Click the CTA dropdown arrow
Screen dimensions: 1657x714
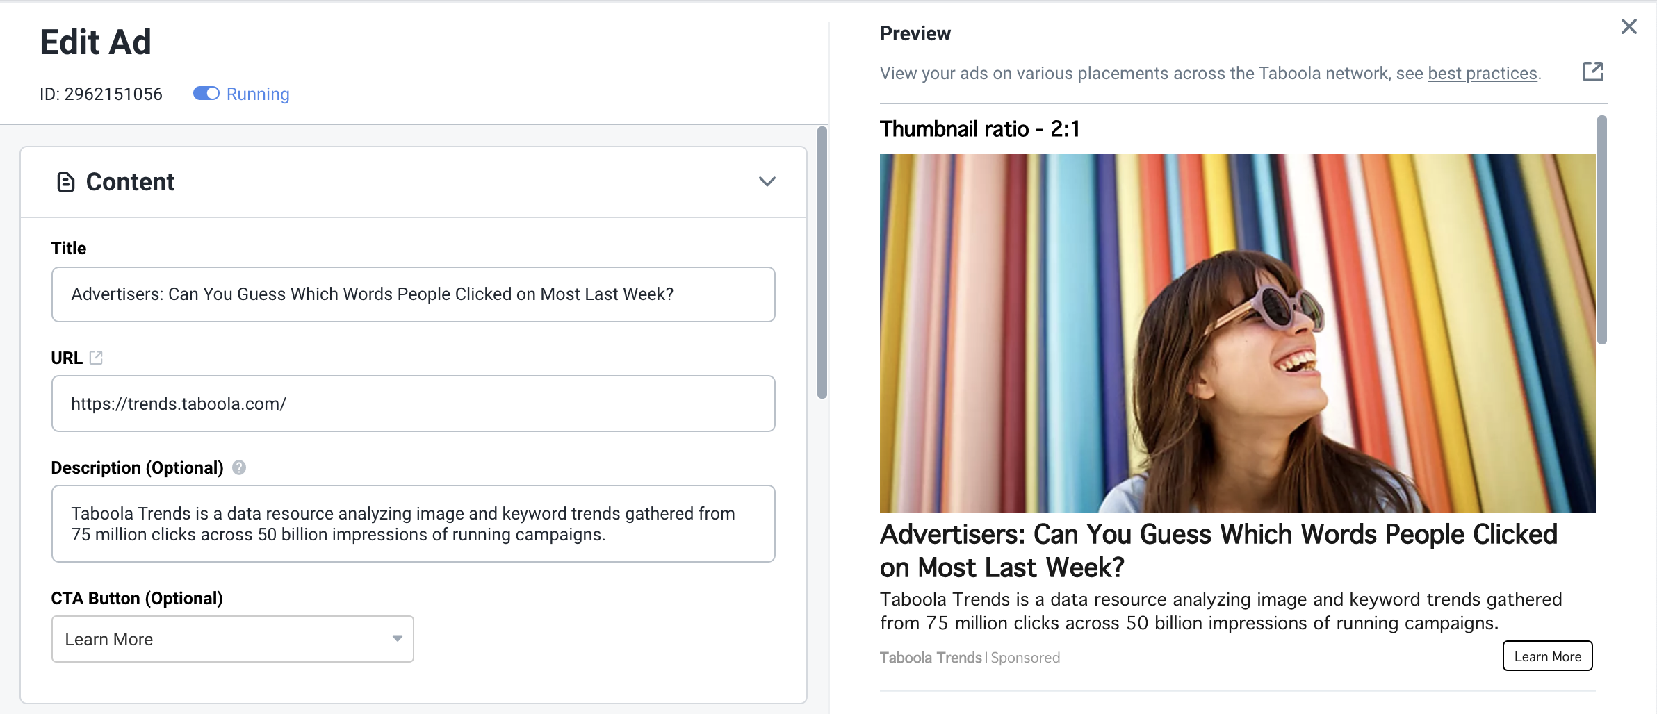(x=398, y=638)
